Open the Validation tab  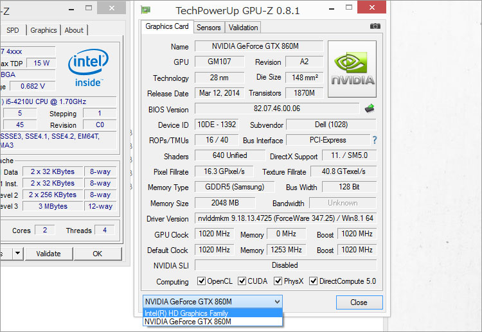243,28
